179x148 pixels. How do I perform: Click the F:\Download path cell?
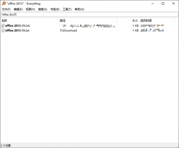tap(68, 30)
